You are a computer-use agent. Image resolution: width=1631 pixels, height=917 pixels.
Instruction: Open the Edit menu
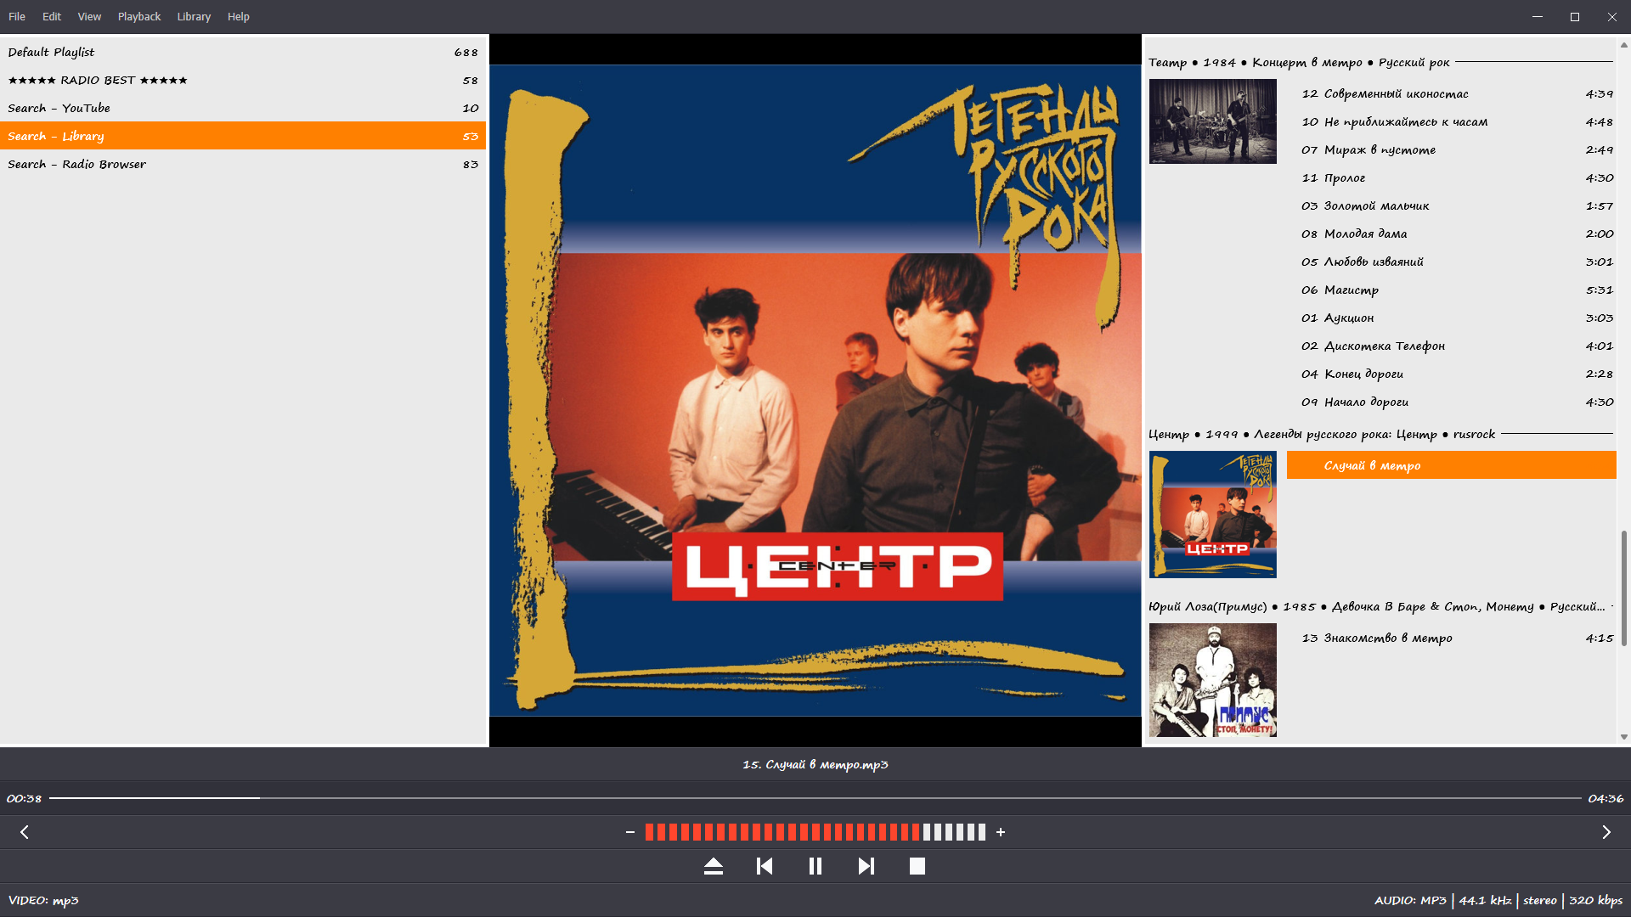[52, 16]
